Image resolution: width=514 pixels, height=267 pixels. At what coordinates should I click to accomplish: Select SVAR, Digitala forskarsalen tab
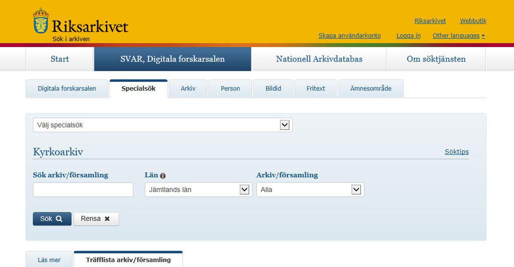pos(173,59)
